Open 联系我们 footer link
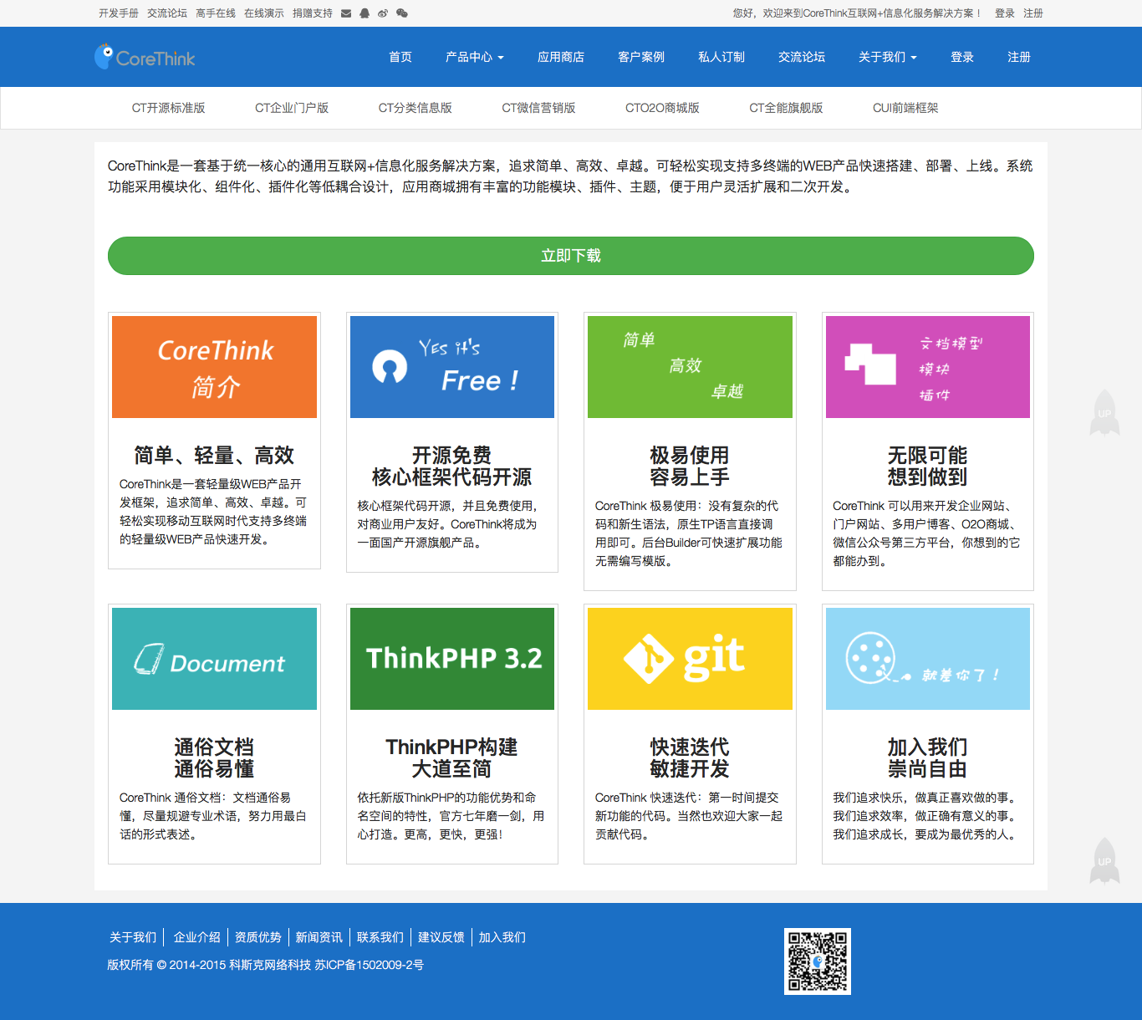1142x1020 pixels. [x=380, y=937]
